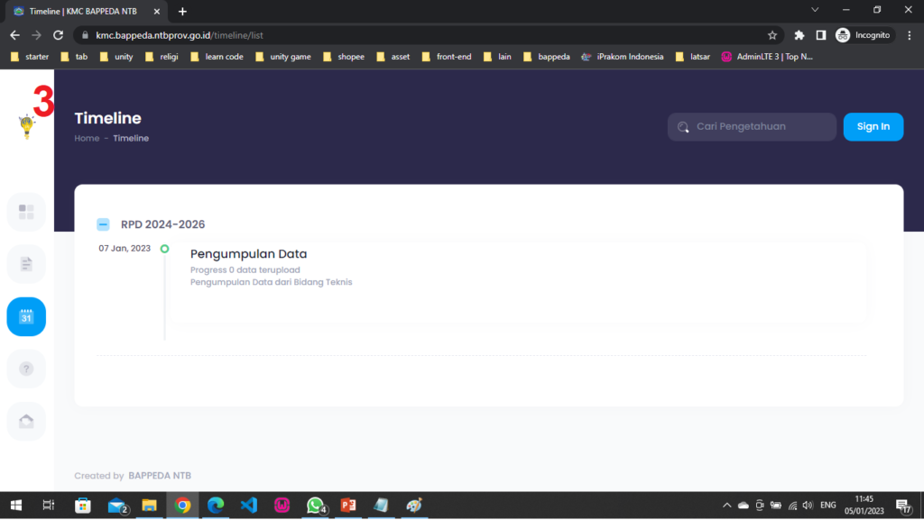Open the document page in sidebar
Screen dimensions: 924x520
point(26,264)
